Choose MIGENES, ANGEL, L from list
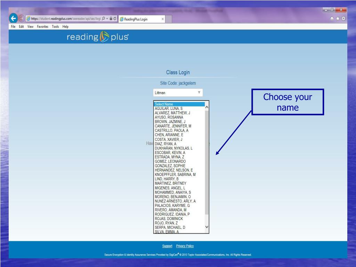This screenshot has width=356, height=267. click(179, 188)
